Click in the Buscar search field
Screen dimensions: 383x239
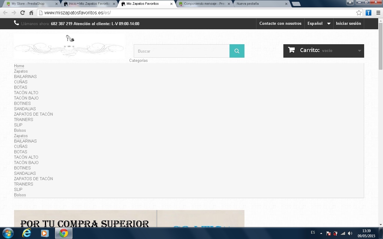[x=182, y=51]
